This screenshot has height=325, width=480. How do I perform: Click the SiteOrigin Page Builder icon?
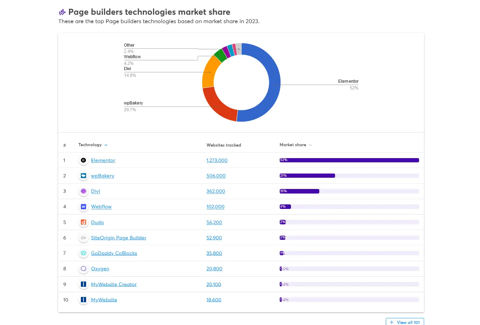(83, 238)
